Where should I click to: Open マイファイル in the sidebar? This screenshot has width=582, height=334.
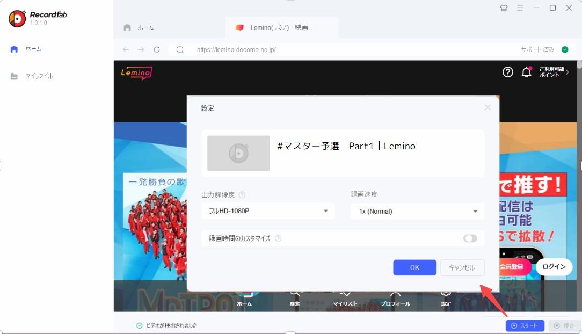pyautogui.click(x=32, y=76)
